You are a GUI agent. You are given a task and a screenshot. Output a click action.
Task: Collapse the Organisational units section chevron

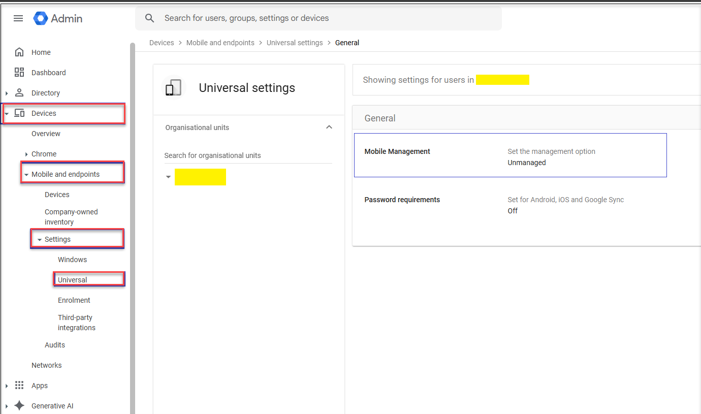pos(329,127)
